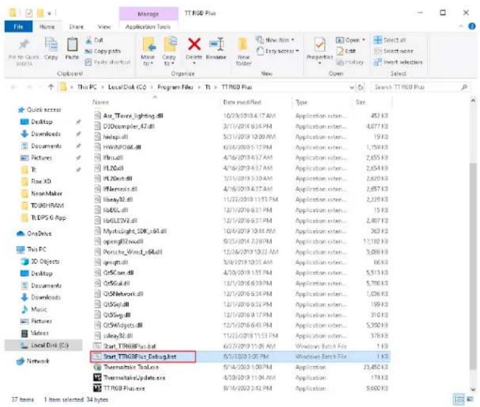Viewport: 480px width, 407px height.
Task: Sort by the Date modified column header
Action: [x=242, y=102]
